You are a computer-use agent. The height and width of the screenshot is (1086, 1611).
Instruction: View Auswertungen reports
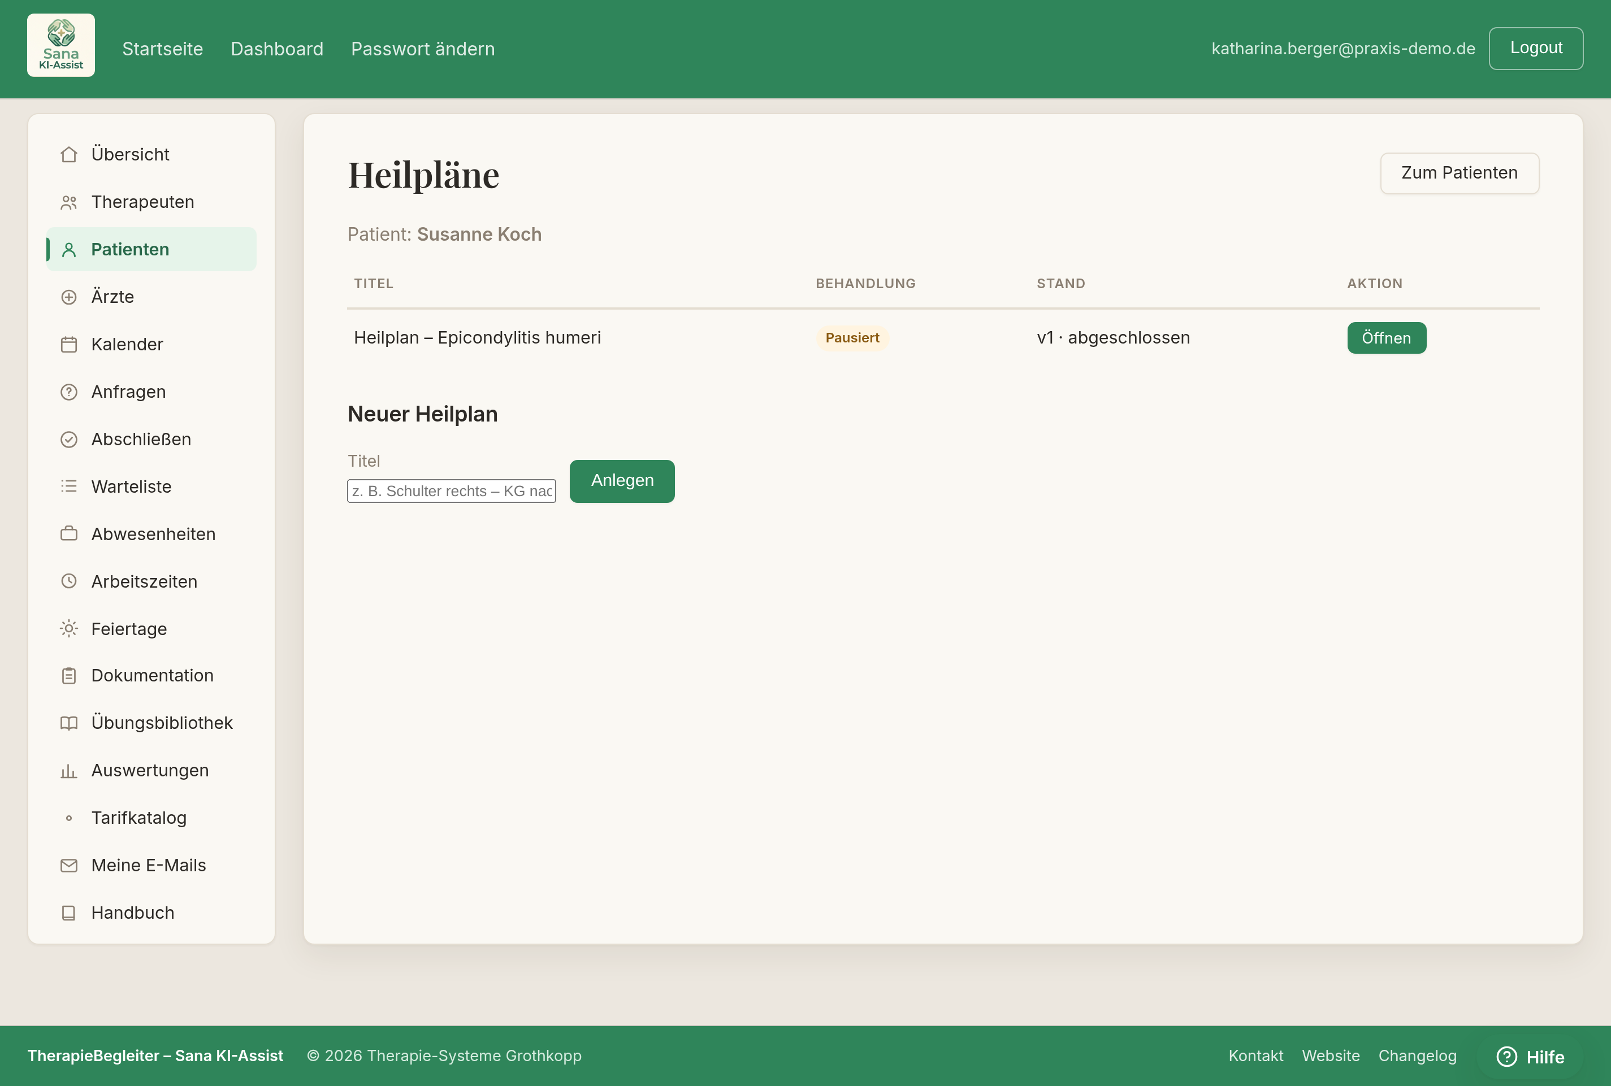click(x=151, y=770)
